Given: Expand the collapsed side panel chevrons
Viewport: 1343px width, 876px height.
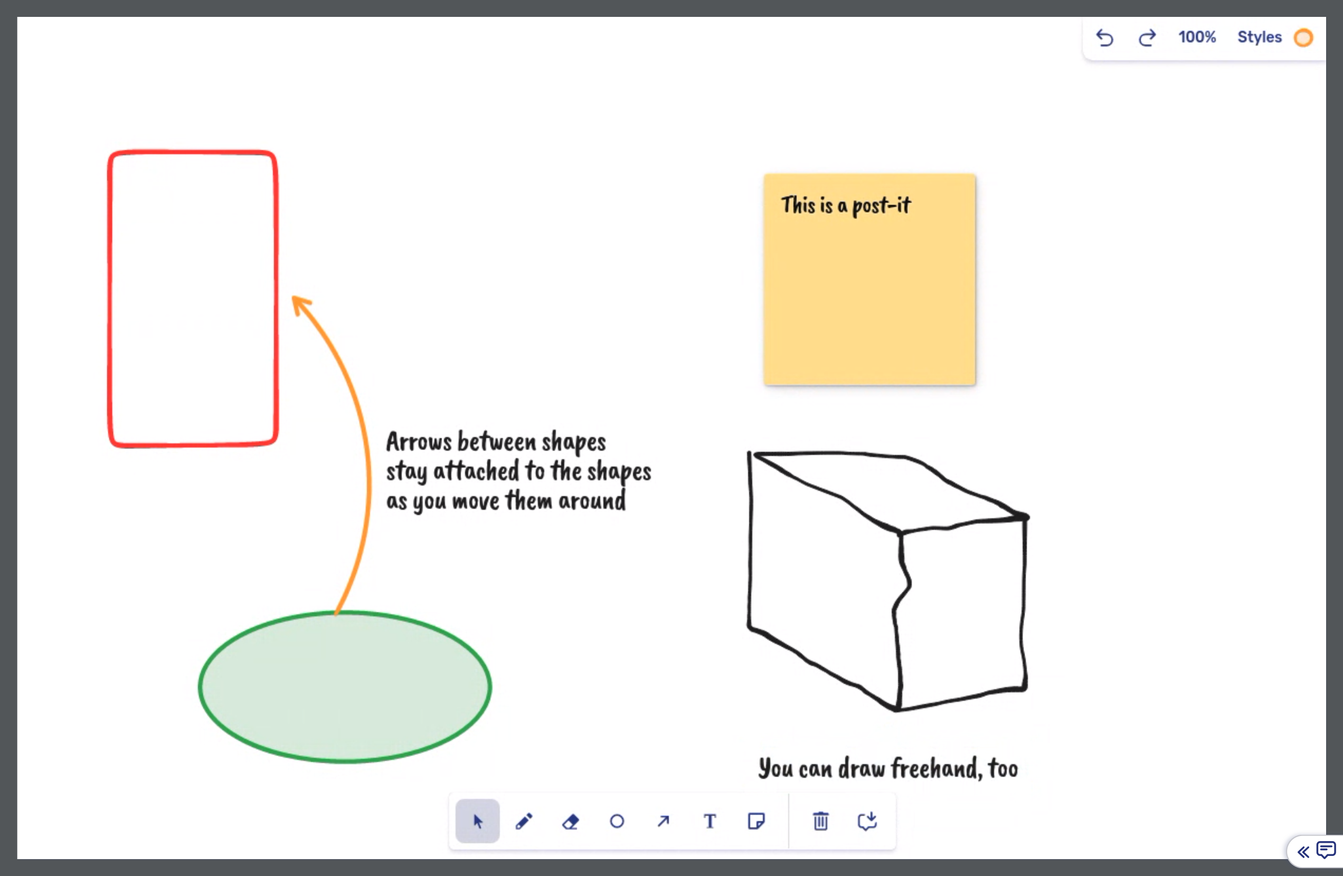Looking at the screenshot, I should 1303,851.
